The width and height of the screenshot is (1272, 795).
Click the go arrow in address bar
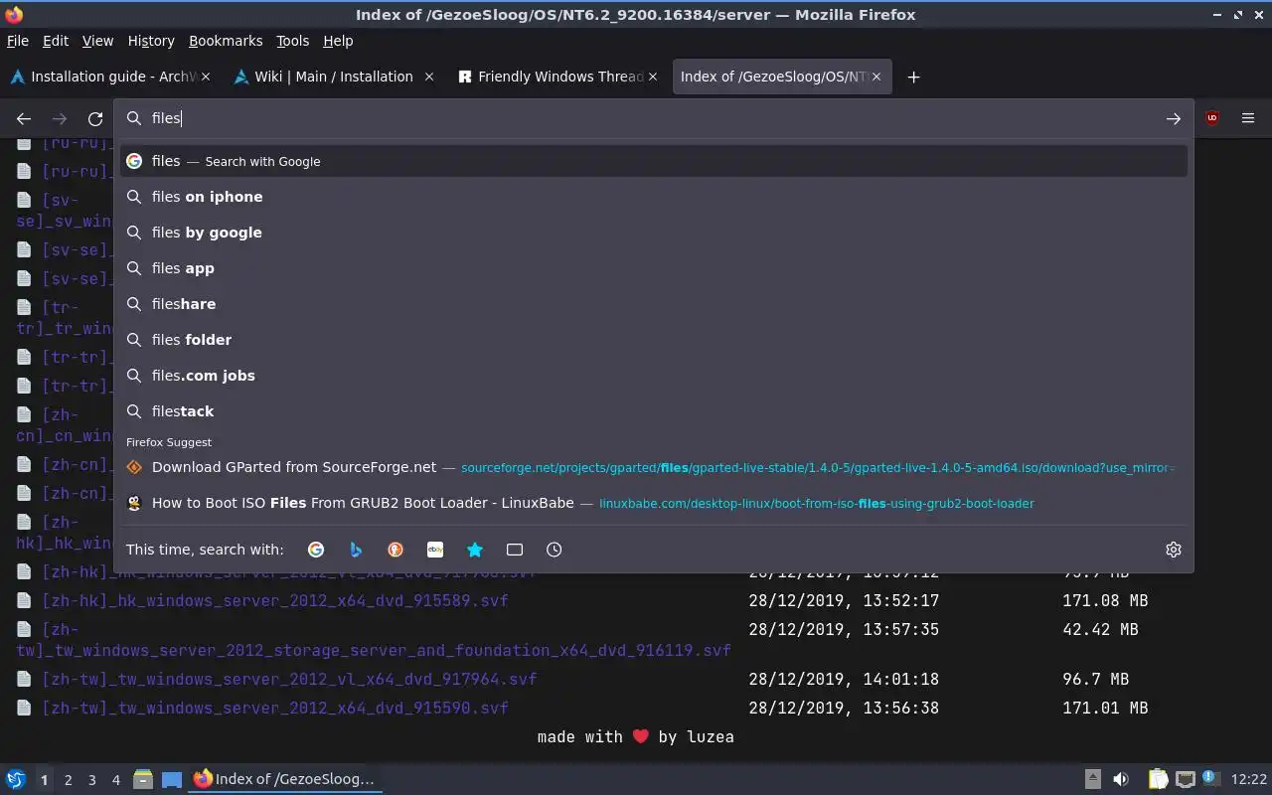[1174, 118]
